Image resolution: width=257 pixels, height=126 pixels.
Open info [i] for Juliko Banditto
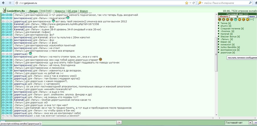pos(239,47)
